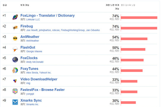This screenshot has width=161, height=107.
Task: Click the 74% slowdown bar for FoxLingo
Action: (x=139, y=17)
